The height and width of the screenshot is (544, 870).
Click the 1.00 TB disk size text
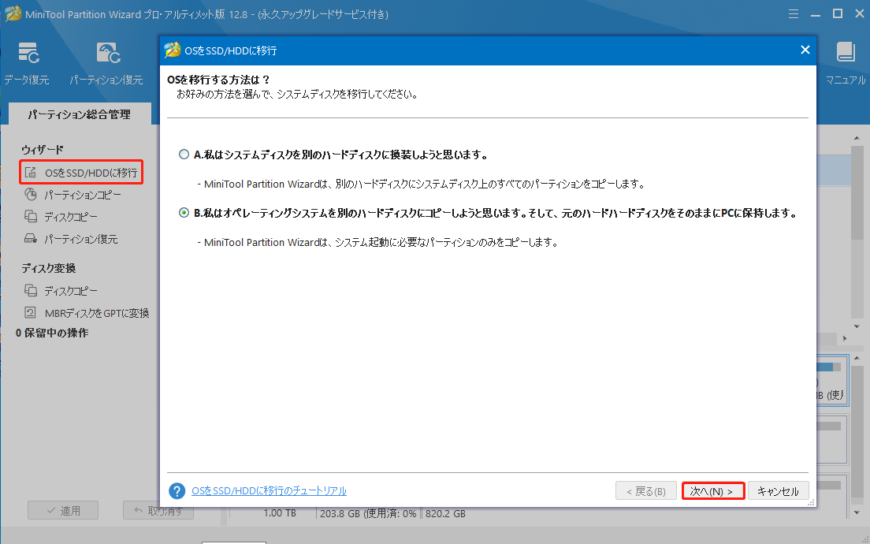point(280,513)
